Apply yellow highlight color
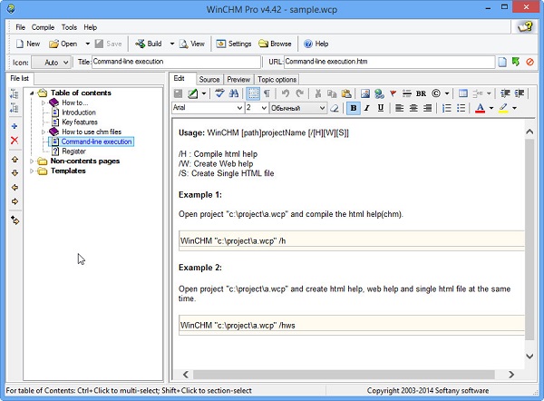This screenshot has width=544, height=401. click(503, 108)
